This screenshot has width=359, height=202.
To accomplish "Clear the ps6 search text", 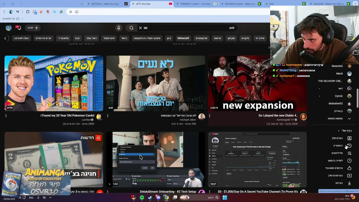I will [x=141, y=28].
